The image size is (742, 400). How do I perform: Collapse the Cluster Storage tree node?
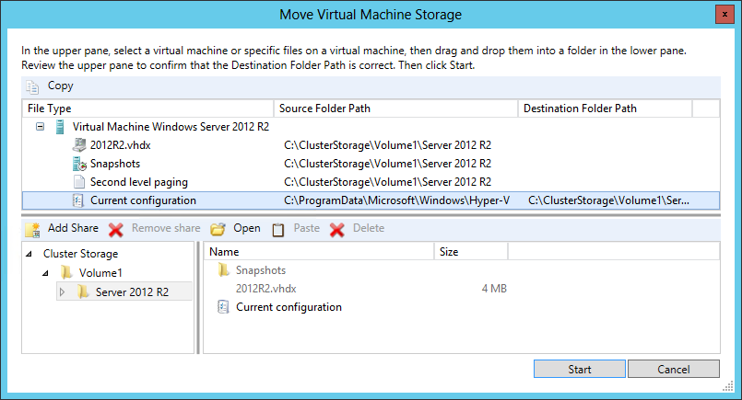click(x=29, y=254)
